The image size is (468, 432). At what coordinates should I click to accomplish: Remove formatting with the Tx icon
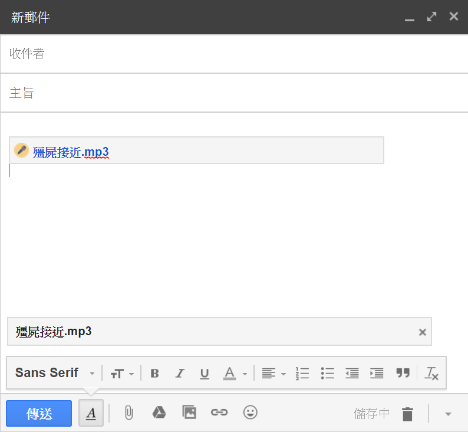click(x=431, y=374)
